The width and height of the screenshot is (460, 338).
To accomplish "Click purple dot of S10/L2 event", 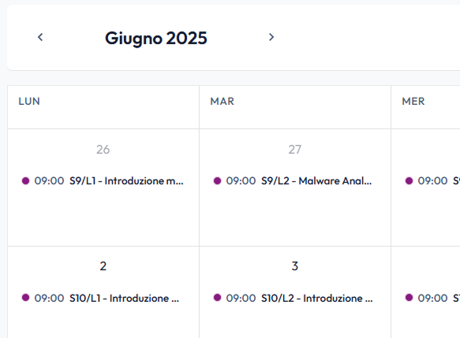I will click(217, 298).
